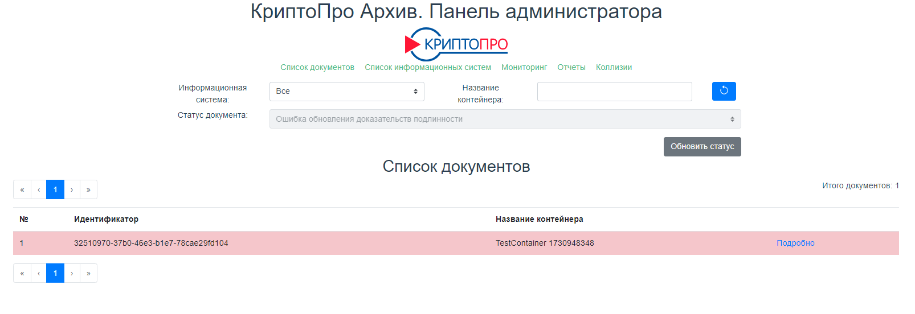Select page 1 in top pagination
This screenshot has width=915, height=314.
coord(55,189)
